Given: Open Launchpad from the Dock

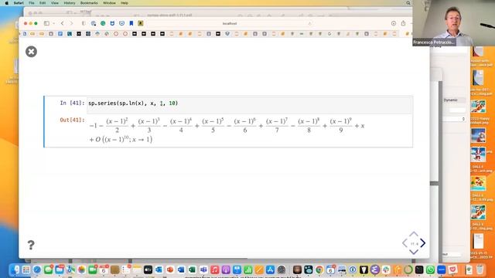Looking at the screenshot, I should click(x=26, y=270).
